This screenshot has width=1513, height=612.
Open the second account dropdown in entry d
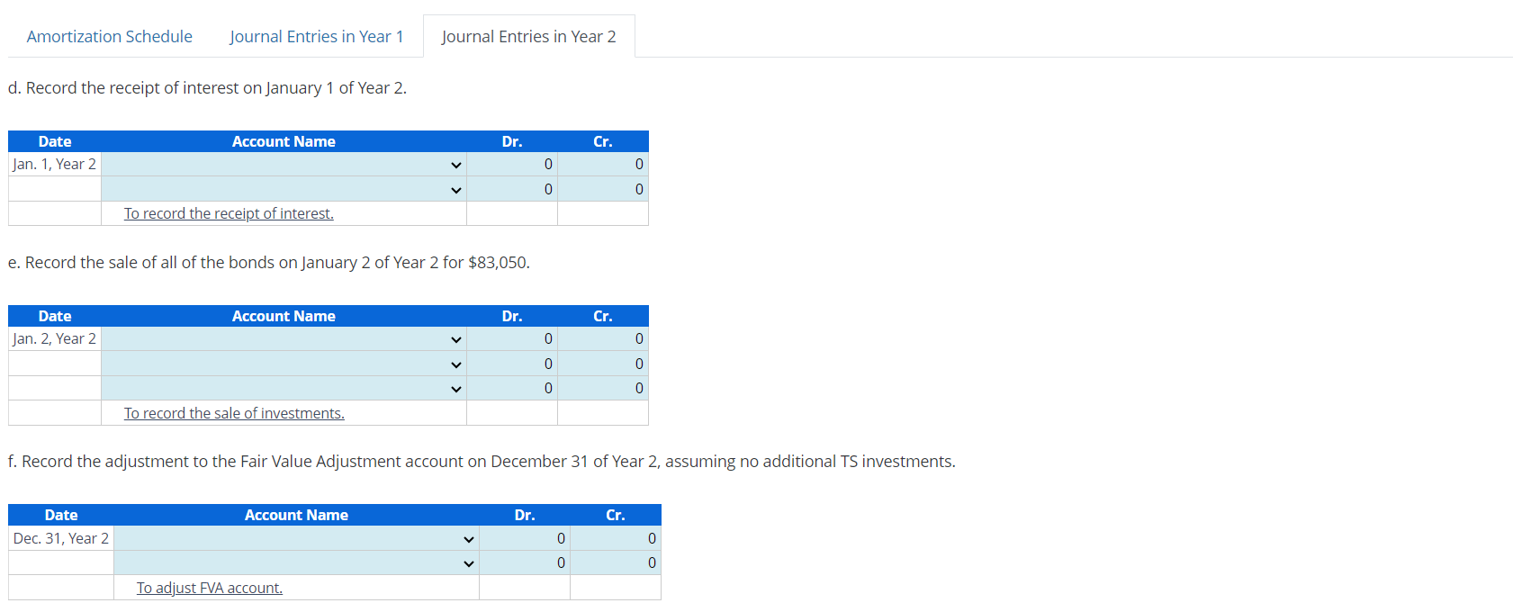[456, 189]
